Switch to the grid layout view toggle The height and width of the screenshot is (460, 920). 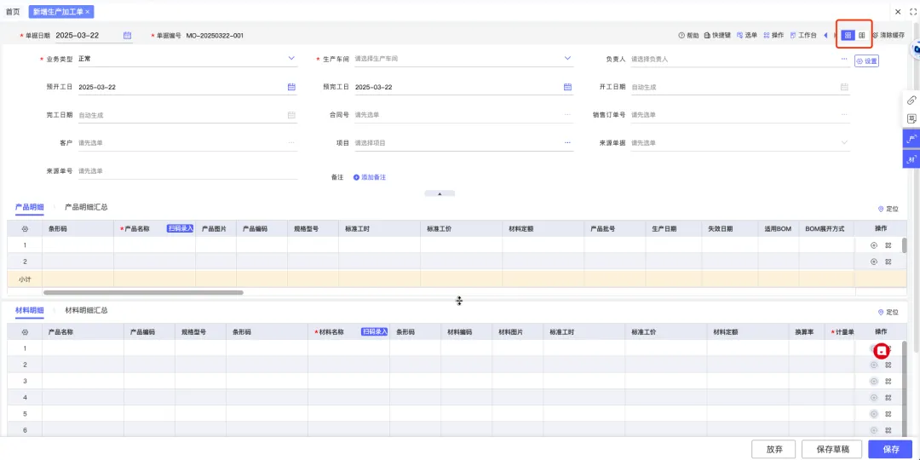coord(848,36)
